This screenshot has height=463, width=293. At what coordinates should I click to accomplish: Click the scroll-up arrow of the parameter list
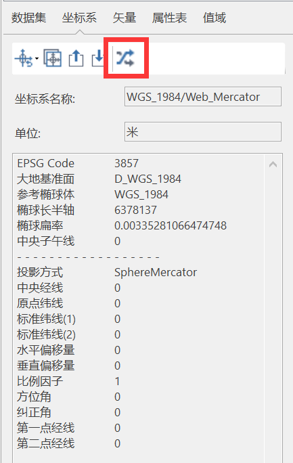(273, 164)
